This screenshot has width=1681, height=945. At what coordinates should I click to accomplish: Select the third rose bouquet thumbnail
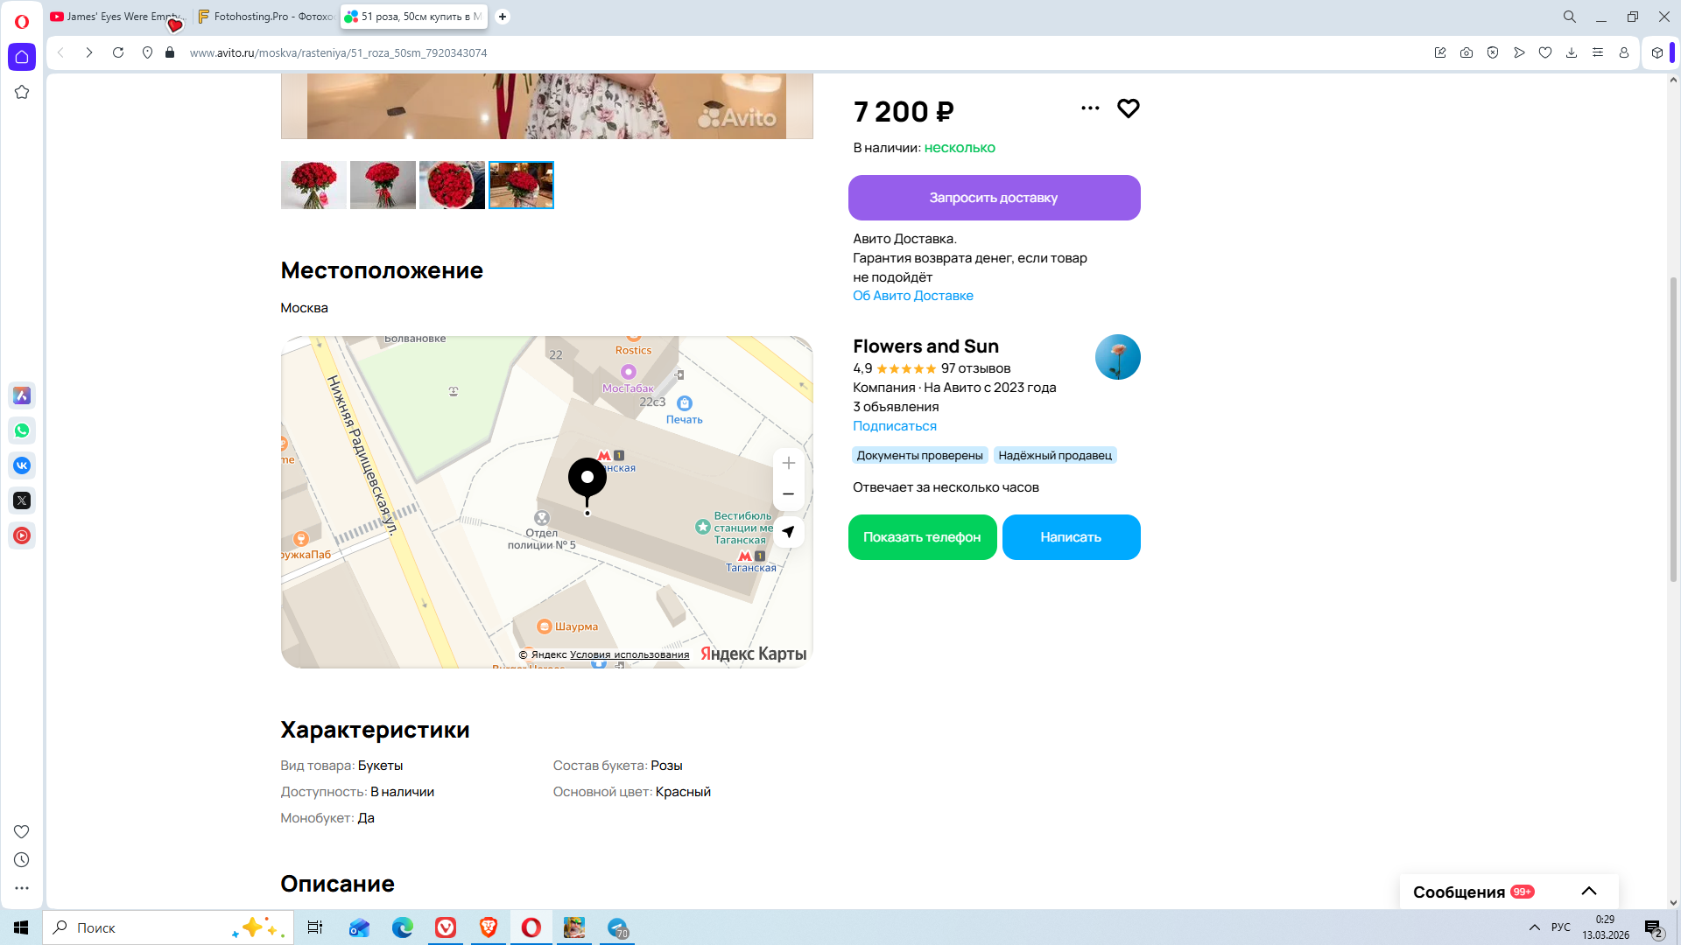(x=452, y=185)
